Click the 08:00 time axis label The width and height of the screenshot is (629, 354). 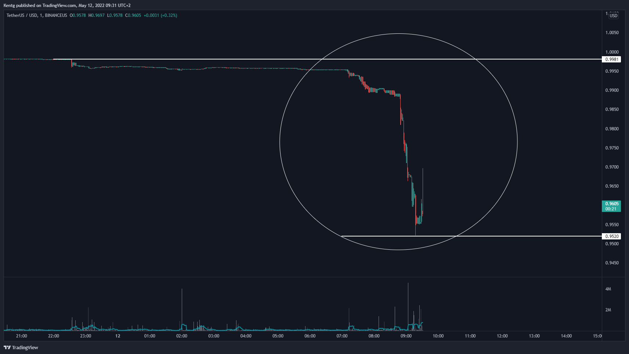374,336
